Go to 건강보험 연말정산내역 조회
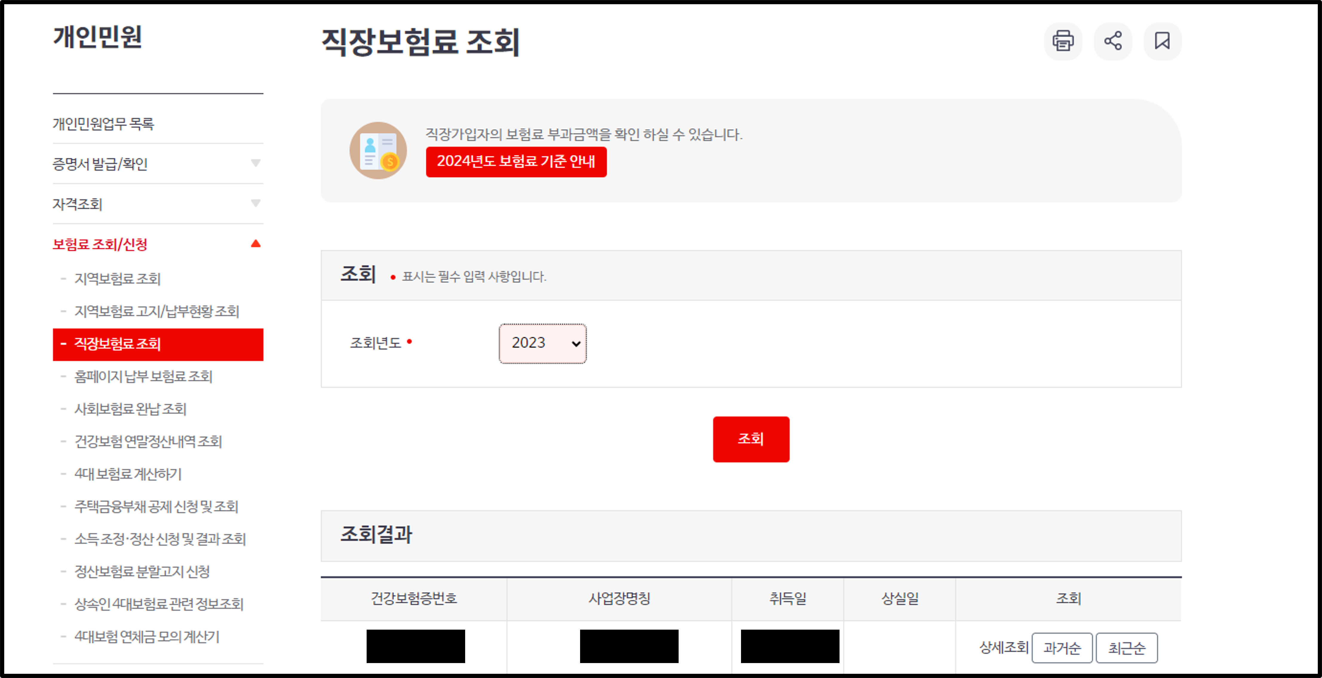Screen dimensions: 1322x678 coord(148,441)
